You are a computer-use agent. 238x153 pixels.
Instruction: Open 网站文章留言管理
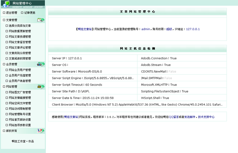click(20, 42)
